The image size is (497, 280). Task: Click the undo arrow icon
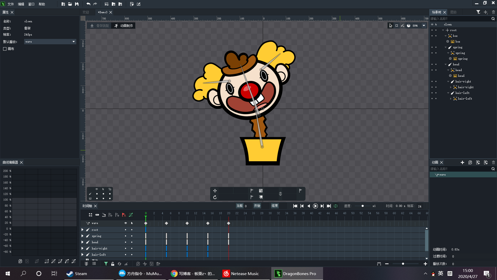[x=88, y=4]
